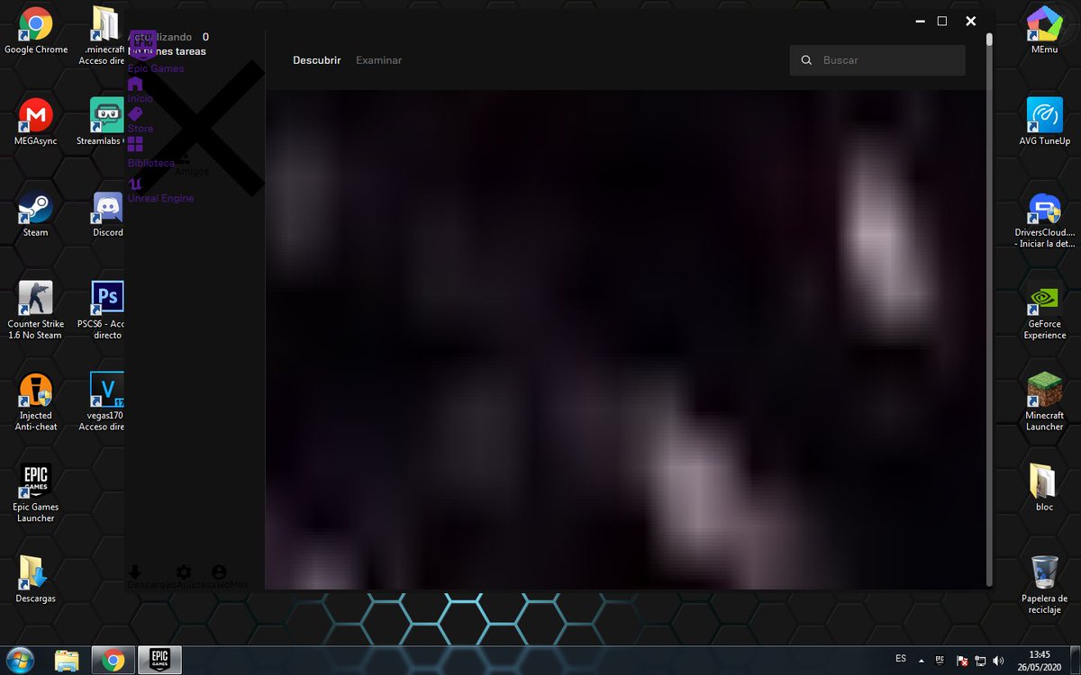Open the network tray icon

coord(982,661)
